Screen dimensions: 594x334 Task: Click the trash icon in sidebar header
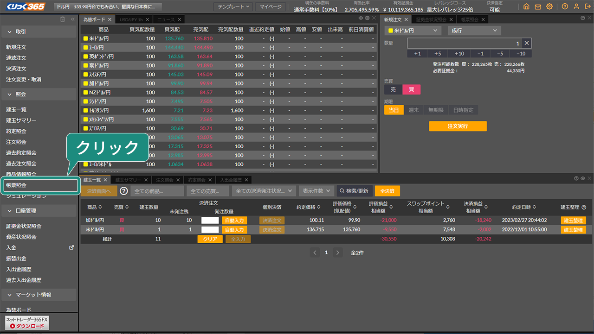coord(63,19)
